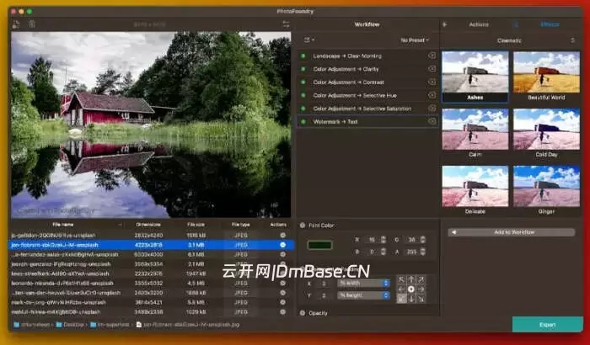Open the % height unit dropdown
Image resolution: width=590 pixels, height=345 pixels.
click(363, 295)
